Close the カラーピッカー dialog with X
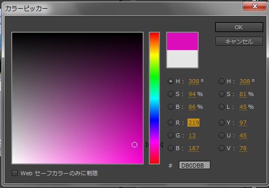The image size is (269, 188). click(x=254, y=6)
